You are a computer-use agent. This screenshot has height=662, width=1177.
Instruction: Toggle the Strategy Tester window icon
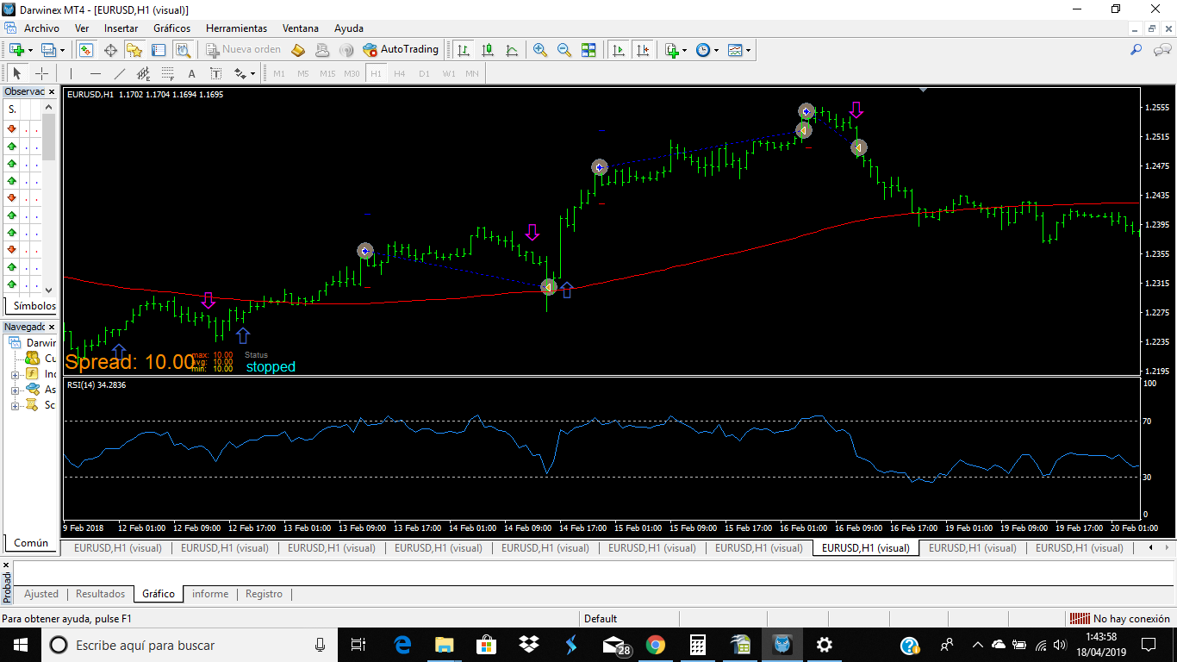tap(184, 50)
